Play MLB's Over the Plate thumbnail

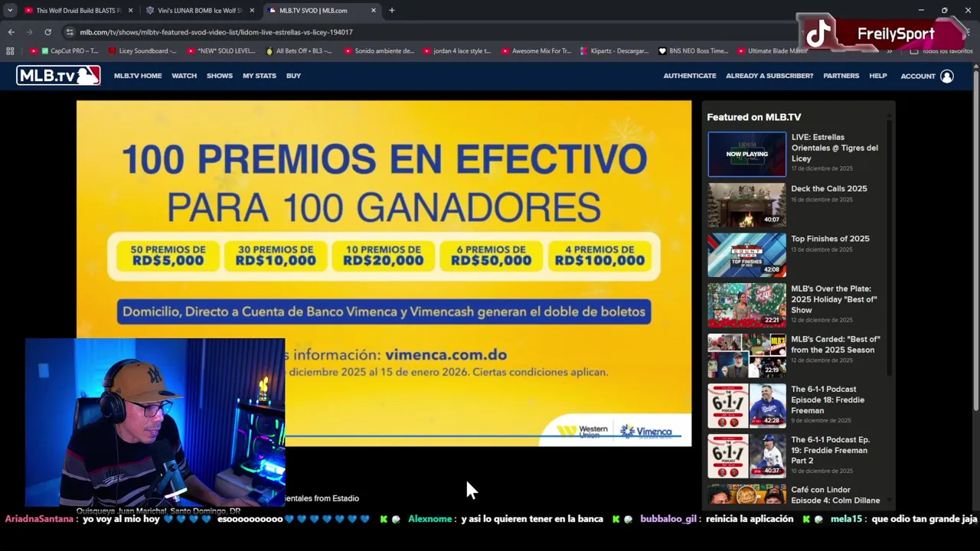[x=746, y=305]
